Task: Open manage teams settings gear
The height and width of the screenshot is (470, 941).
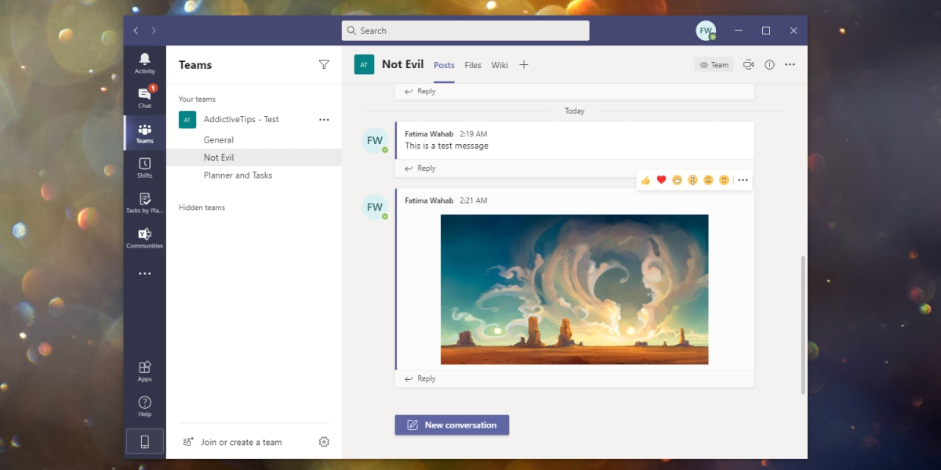Action: pyautogui.click(x=324, y=442)
